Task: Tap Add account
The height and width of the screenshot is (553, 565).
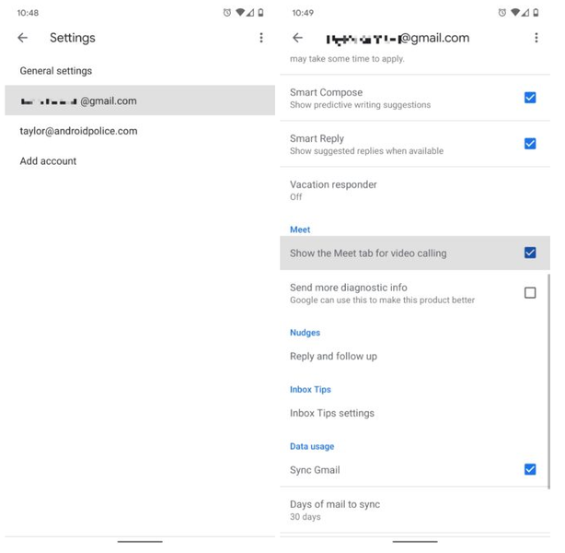Action: pyautogui.click(x=140, y=161)
